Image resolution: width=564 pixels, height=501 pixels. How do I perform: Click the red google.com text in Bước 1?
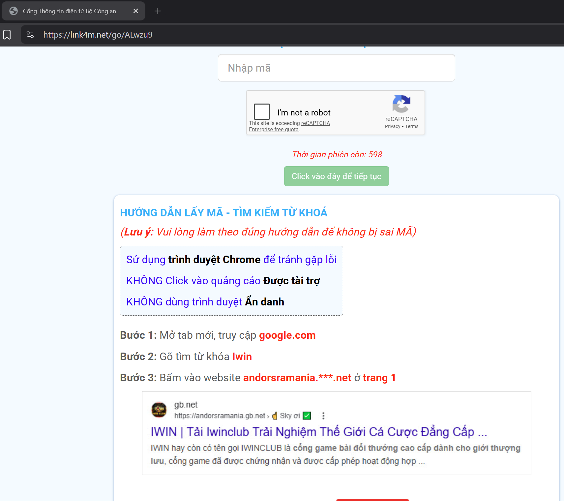(287, 335)
